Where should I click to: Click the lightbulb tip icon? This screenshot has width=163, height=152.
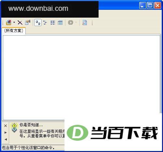tap(14, 128)
